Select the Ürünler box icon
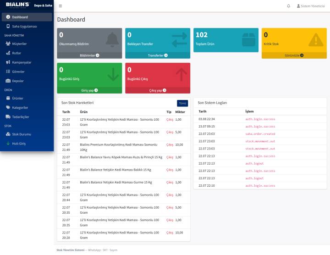Screen dimensions: 330x255 click(8, 98)
